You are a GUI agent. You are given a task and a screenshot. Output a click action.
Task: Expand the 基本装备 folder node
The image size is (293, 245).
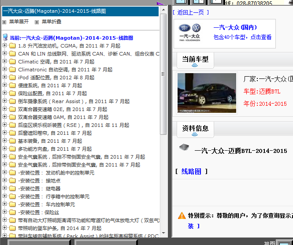point(5,141)
